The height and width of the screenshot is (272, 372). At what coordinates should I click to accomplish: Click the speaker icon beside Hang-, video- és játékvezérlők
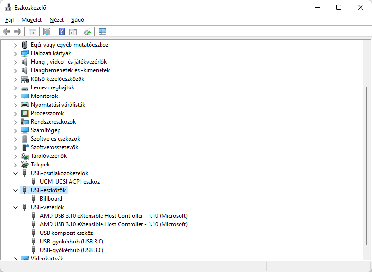[25, 62]
